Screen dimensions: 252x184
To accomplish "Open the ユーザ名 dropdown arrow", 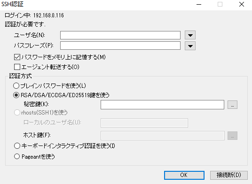I will [x=190, y=35].
